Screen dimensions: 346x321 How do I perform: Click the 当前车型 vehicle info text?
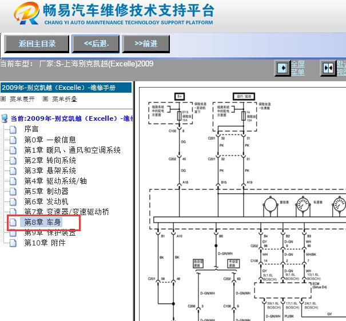[x=77, y=64]
